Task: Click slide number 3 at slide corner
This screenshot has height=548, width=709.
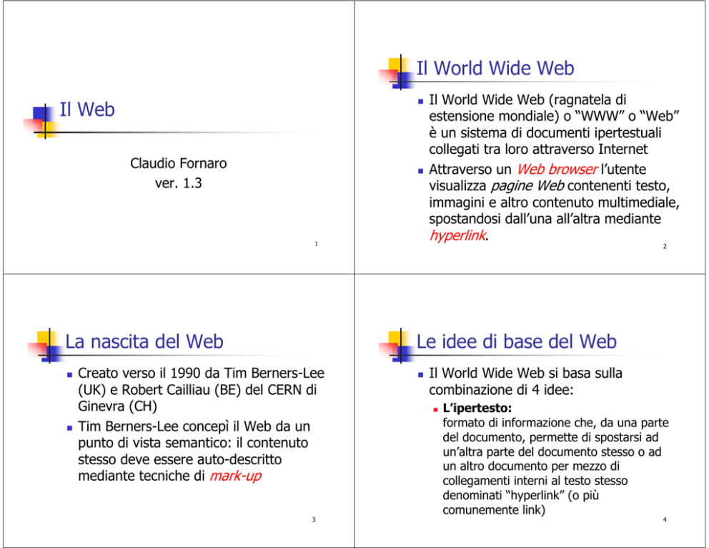Action: [x=314, y=519]
